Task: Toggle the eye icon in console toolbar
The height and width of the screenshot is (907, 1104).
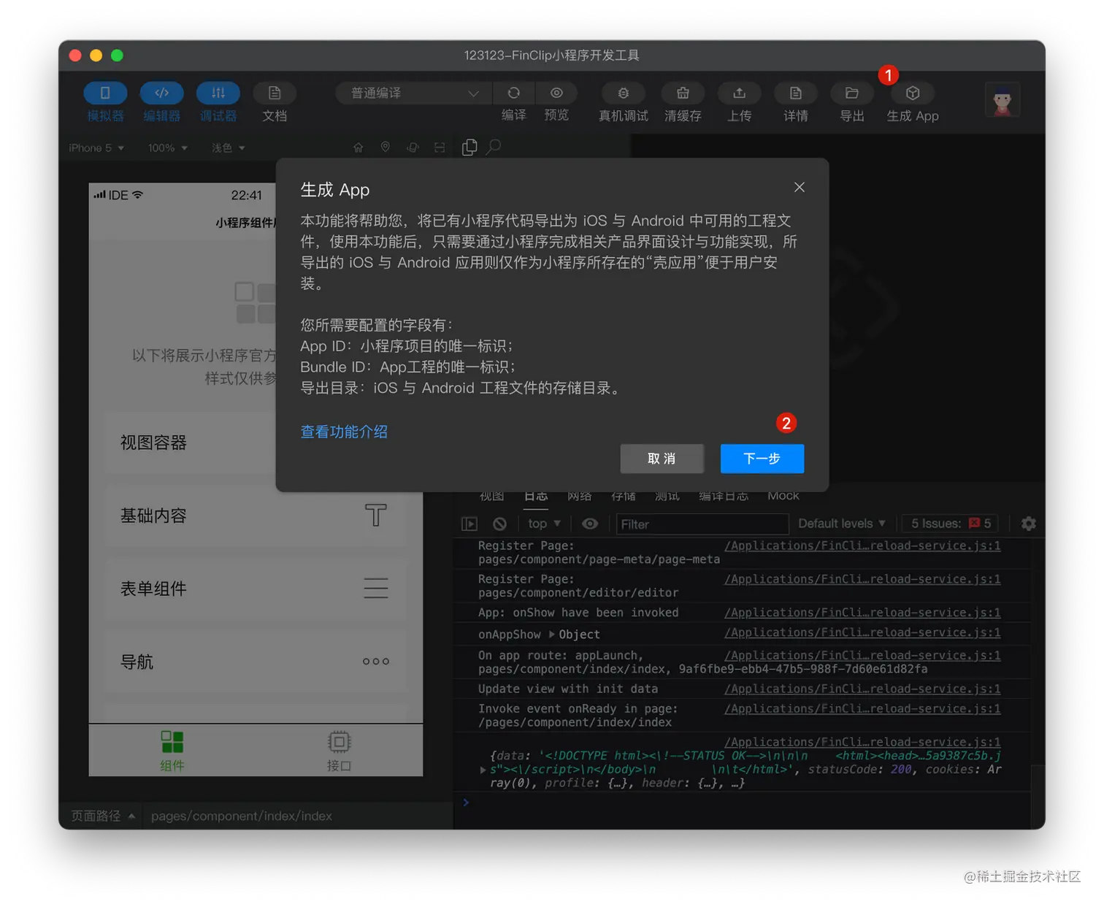Action: (590, 524)
